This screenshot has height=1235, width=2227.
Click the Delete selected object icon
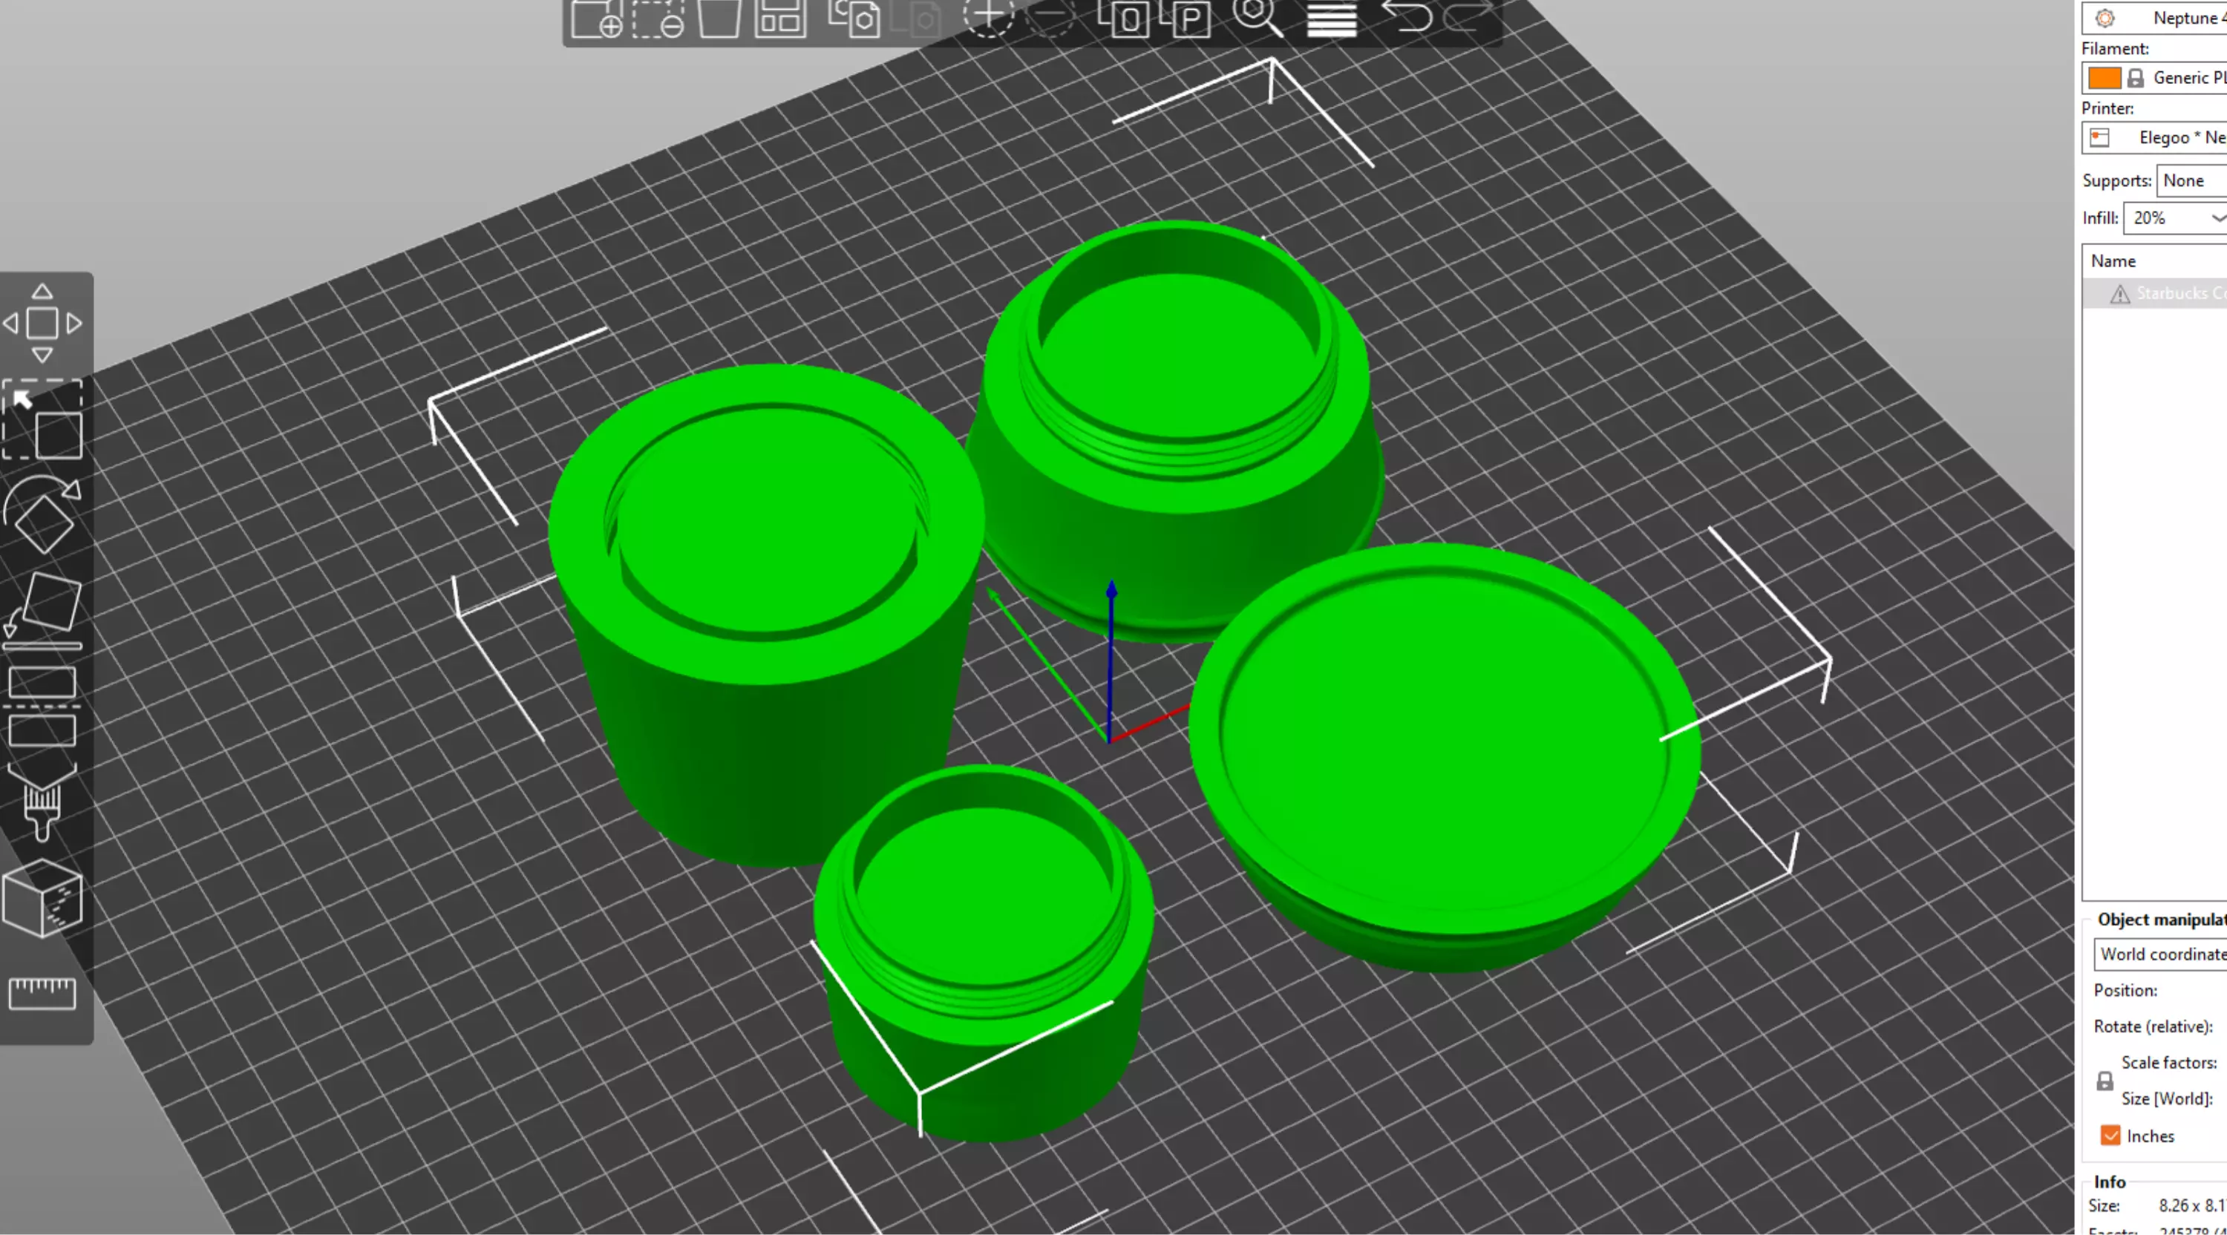click(x=658, y=18)
